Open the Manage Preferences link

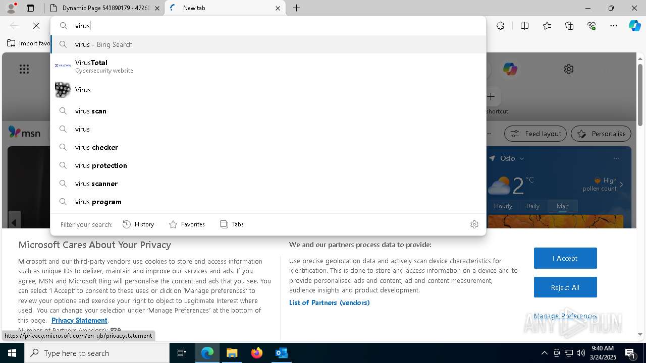coord(565,316)
